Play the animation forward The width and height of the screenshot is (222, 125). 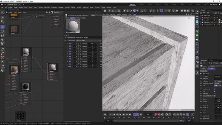(x=120, y=114)
